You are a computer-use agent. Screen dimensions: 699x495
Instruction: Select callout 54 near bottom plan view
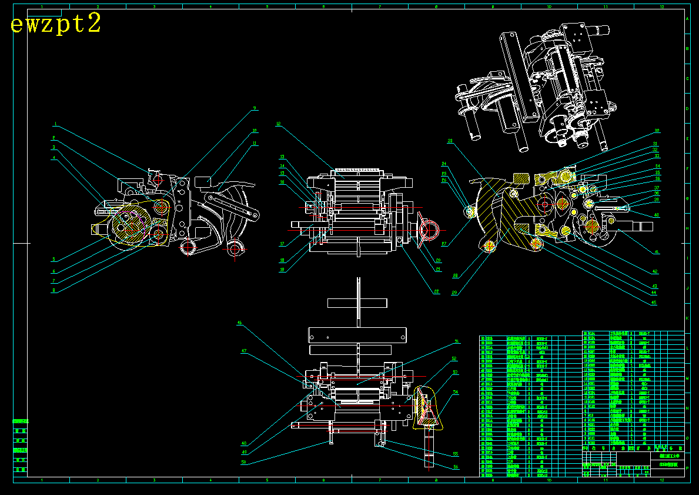click(x=456, y=393)
